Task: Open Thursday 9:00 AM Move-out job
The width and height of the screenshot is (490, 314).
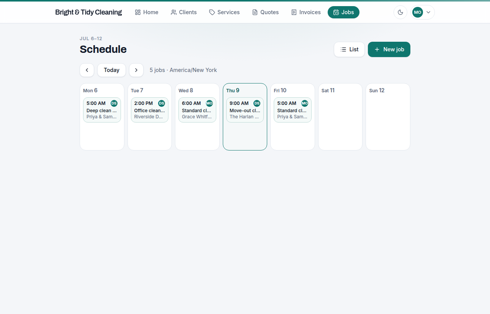Action: pos(245,110)
